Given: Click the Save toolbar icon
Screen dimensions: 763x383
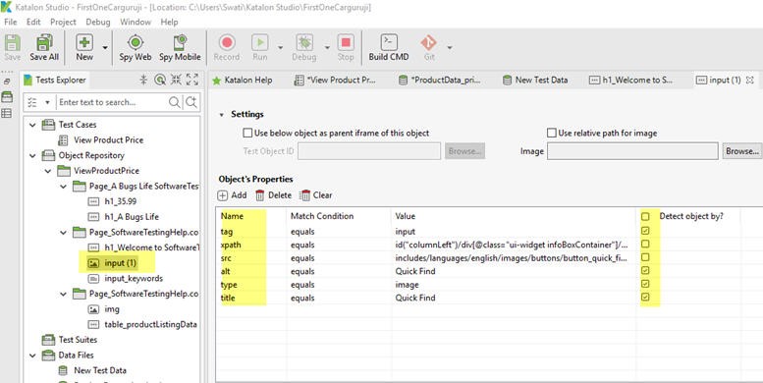Looking at the screenshot, I should (x=12, y=43).
